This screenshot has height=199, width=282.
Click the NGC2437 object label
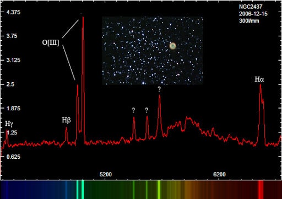click(x=251, y=7)
